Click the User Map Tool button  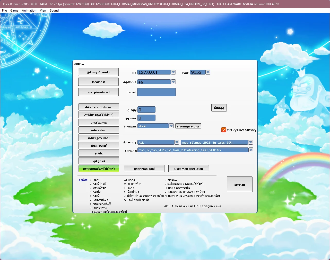(x=144, y=169)
